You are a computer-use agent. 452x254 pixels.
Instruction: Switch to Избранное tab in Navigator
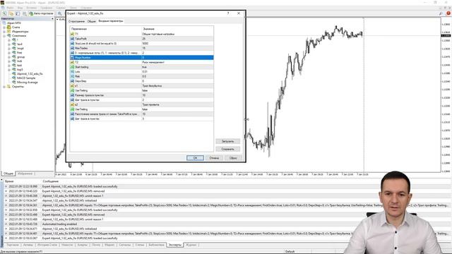pos(25,174)
